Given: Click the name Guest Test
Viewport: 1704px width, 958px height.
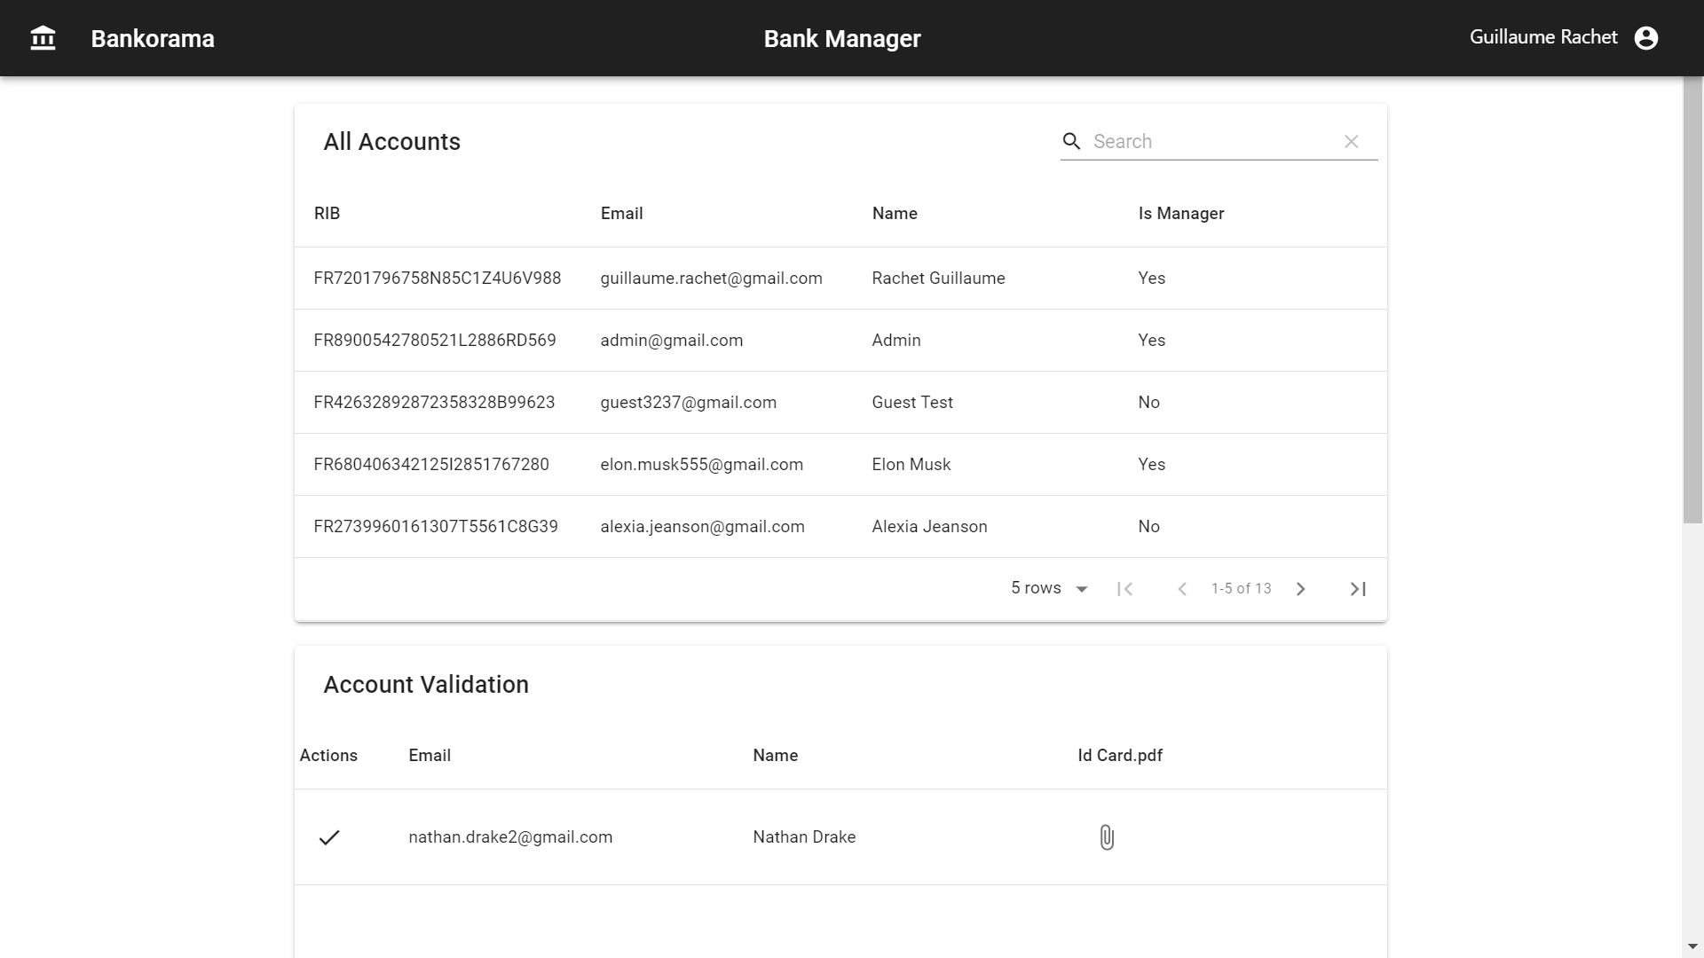Looking at the screenshot, I should click(x=912, y=402).
